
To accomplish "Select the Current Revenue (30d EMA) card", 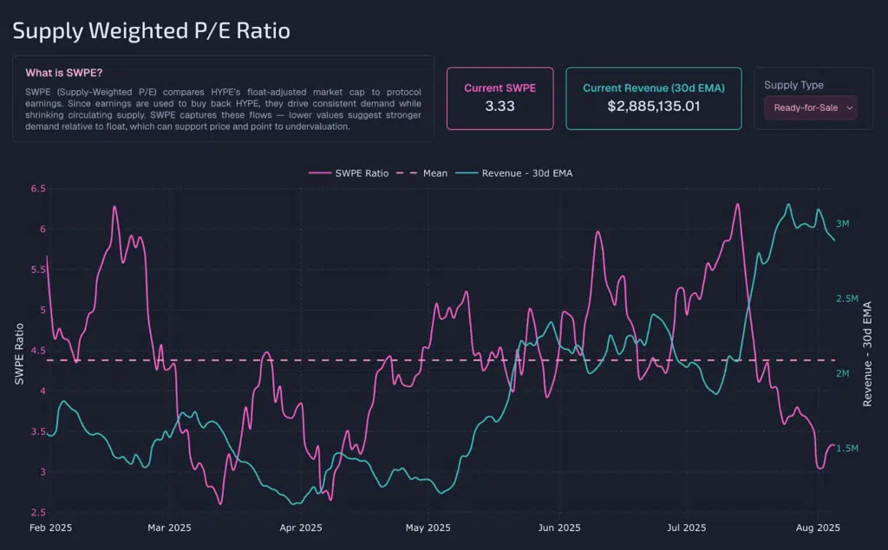I will pos(653,98).
